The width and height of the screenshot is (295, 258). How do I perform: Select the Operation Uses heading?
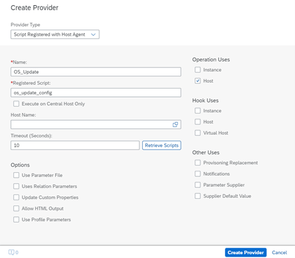click(211, 60)
